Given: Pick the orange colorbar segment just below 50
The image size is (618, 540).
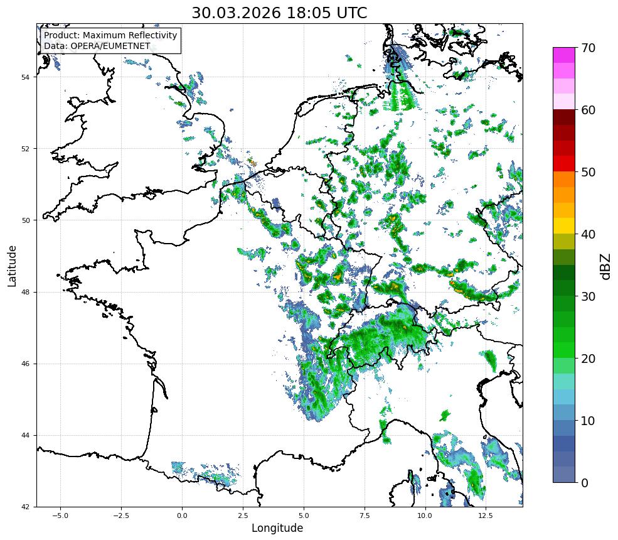Looking at the screenshot, I should click(x=564, y=180).
